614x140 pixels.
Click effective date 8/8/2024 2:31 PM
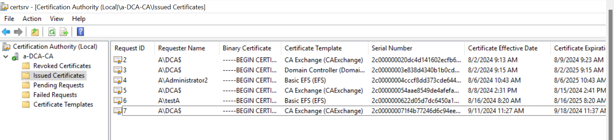492,91
